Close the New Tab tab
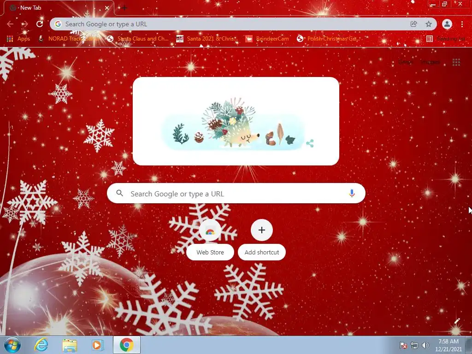This screenshot has height=354, width=472. coord(107,8)
